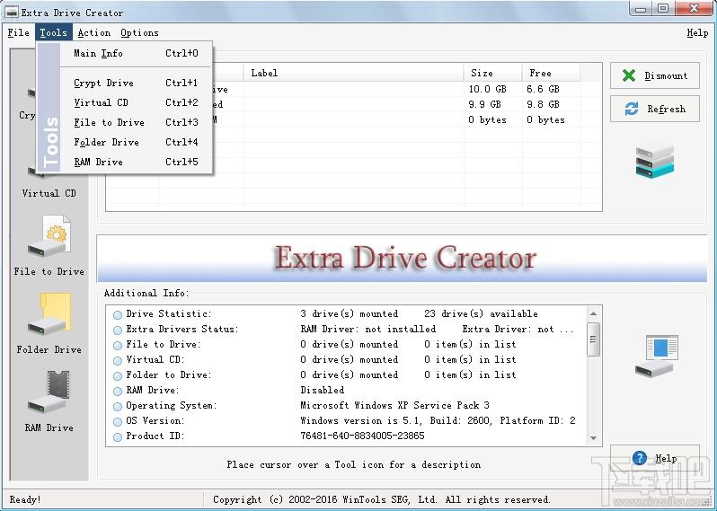Click the 6.6 GB free cell
The image size is (717, 511).
[x=543, y=90]
